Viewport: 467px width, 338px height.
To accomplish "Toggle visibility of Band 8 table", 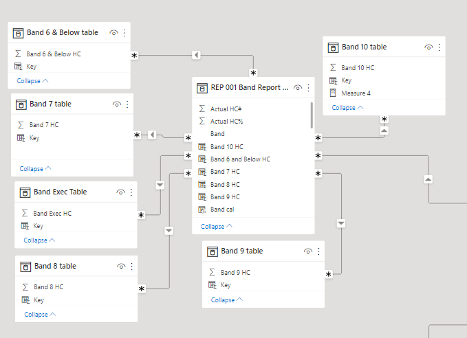I will tap(121, 267).
